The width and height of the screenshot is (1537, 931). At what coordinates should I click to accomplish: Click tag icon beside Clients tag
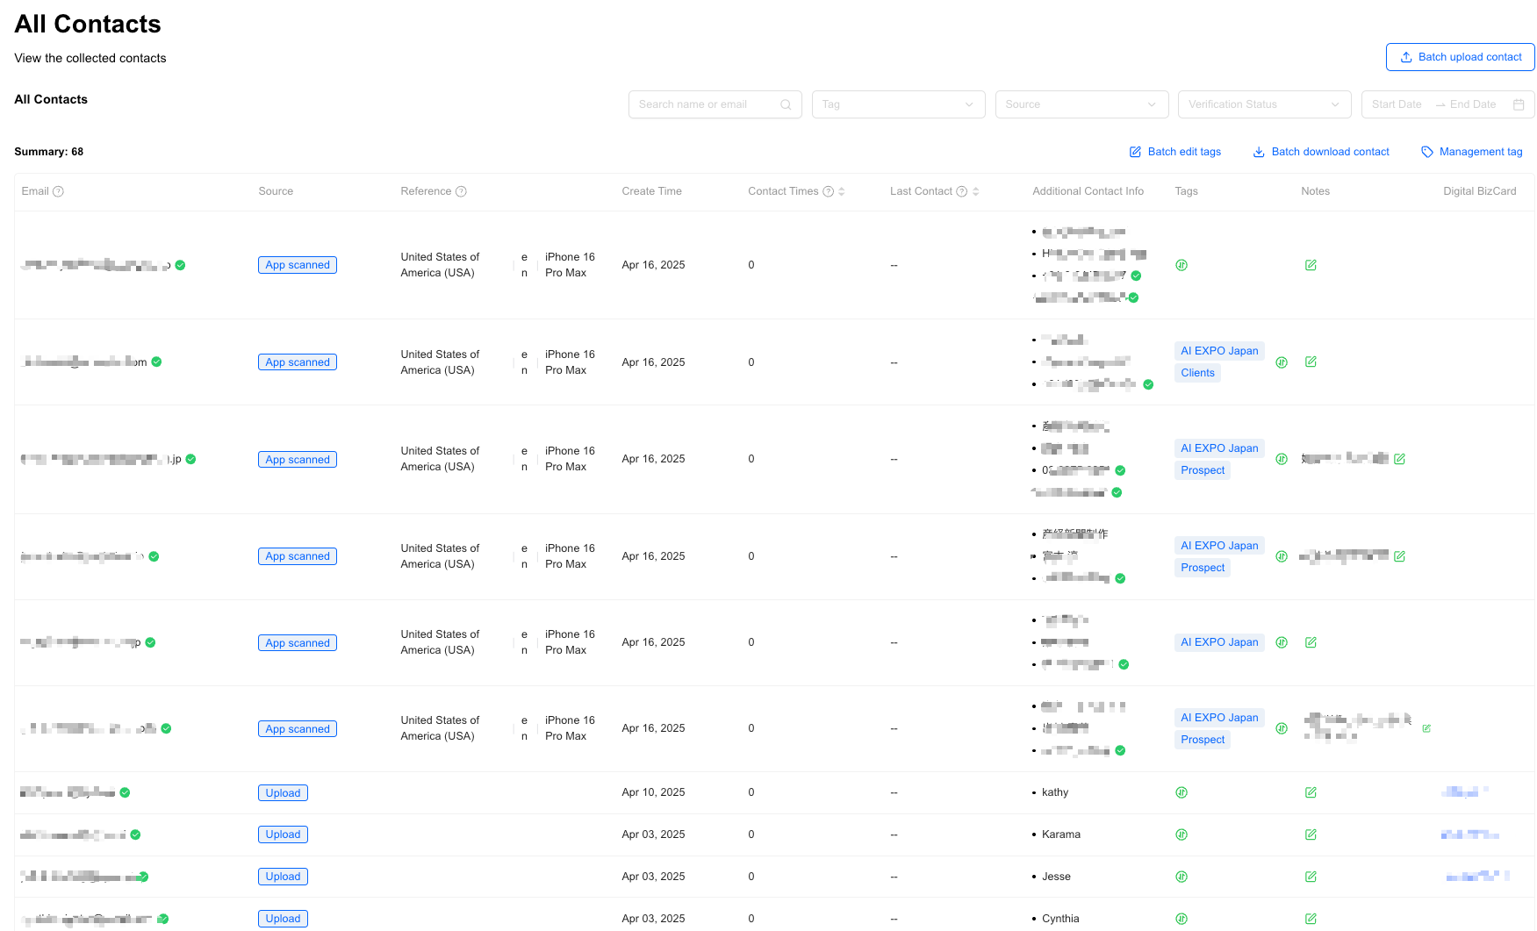click(x=1282, y=362)
